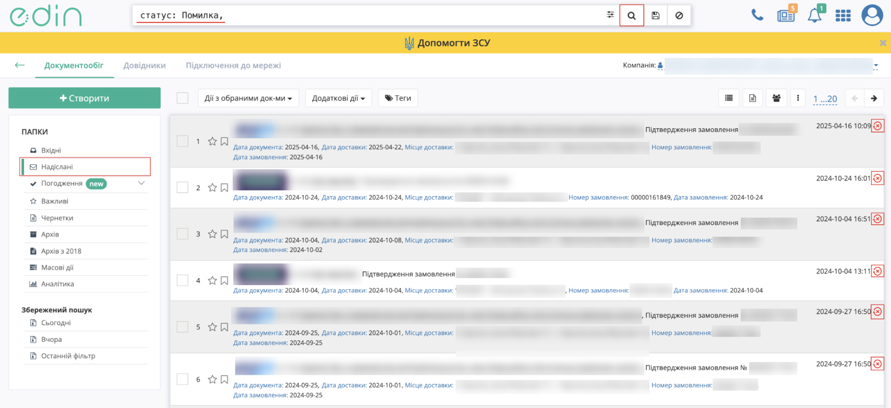Open Дії з обраними док-ми dropdown
Viewport: 891px width, 408px height.
[x=248, y=98]
